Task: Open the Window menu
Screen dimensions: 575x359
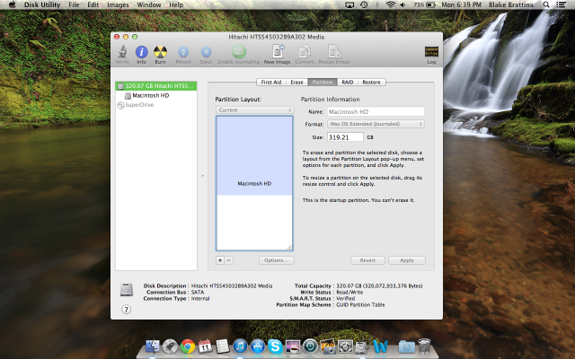Action: (149, 4)
